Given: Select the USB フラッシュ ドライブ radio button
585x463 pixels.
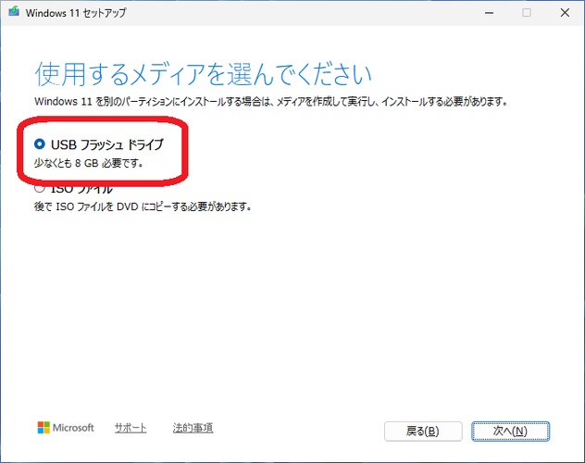Looking at the screenshot, I should (40, 144).
